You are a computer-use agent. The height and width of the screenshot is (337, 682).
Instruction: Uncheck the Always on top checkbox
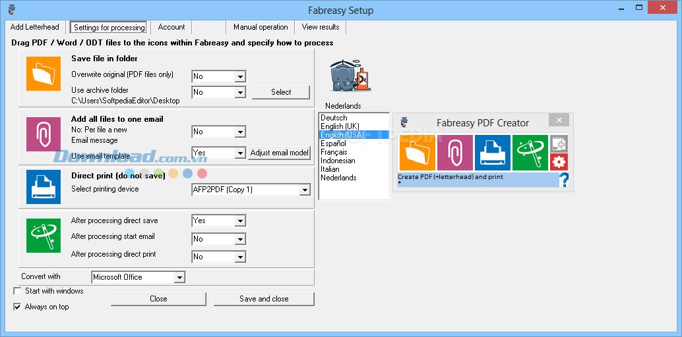pos(18,307)
